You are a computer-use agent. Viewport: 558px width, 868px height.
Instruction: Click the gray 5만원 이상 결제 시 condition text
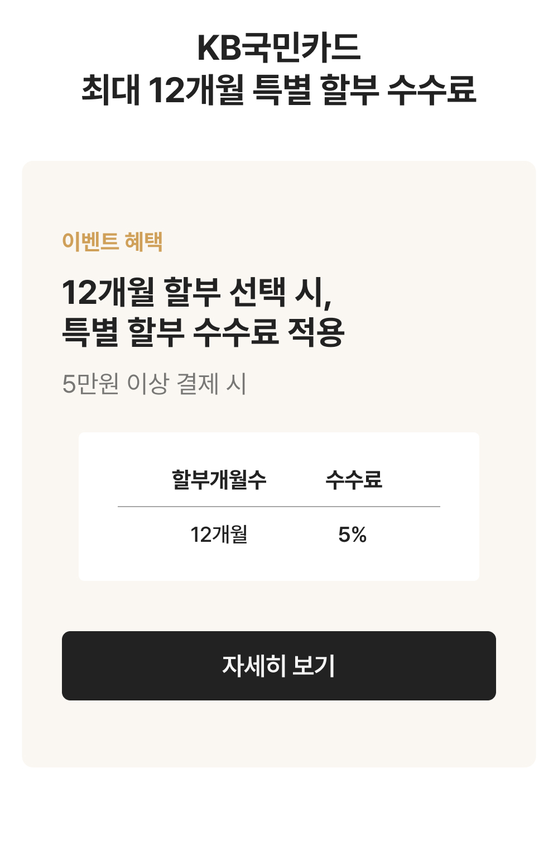click(154, 384)
